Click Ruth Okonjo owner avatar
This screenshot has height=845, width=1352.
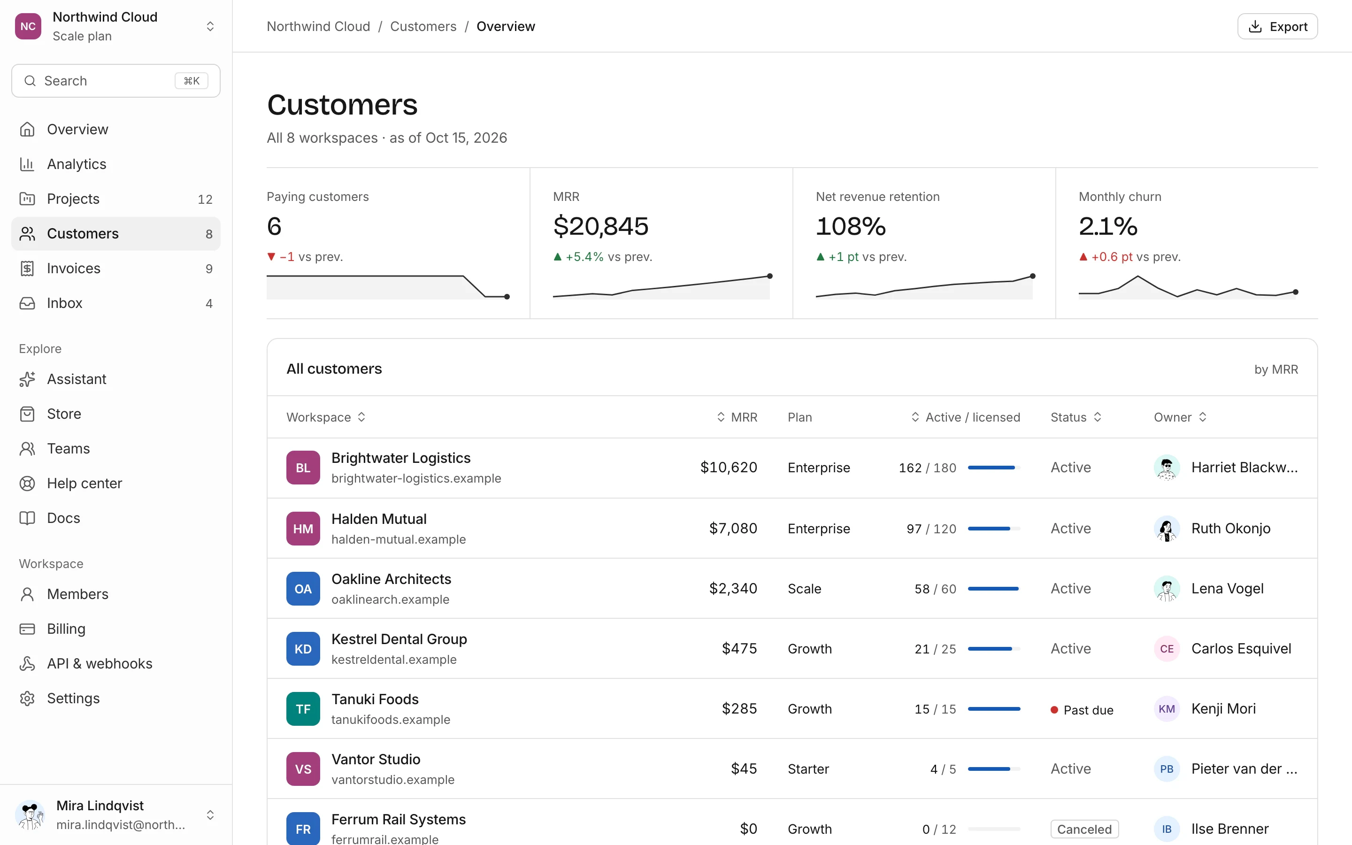1167,529
